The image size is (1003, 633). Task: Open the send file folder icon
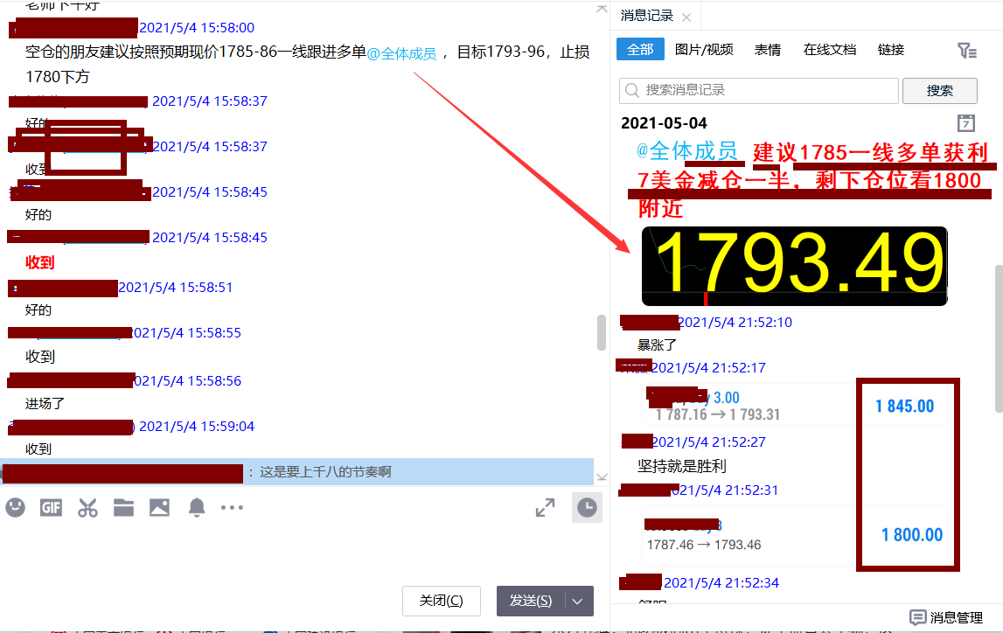[123, 508]
